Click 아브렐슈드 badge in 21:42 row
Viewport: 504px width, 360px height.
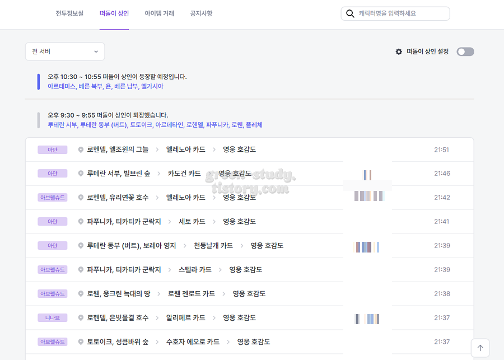[x=53, y=198]
